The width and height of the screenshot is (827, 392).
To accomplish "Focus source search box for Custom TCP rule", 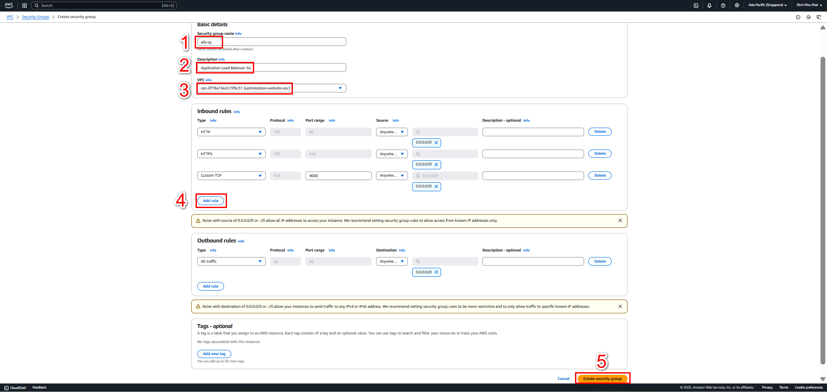I will click(x=445, y=176).
